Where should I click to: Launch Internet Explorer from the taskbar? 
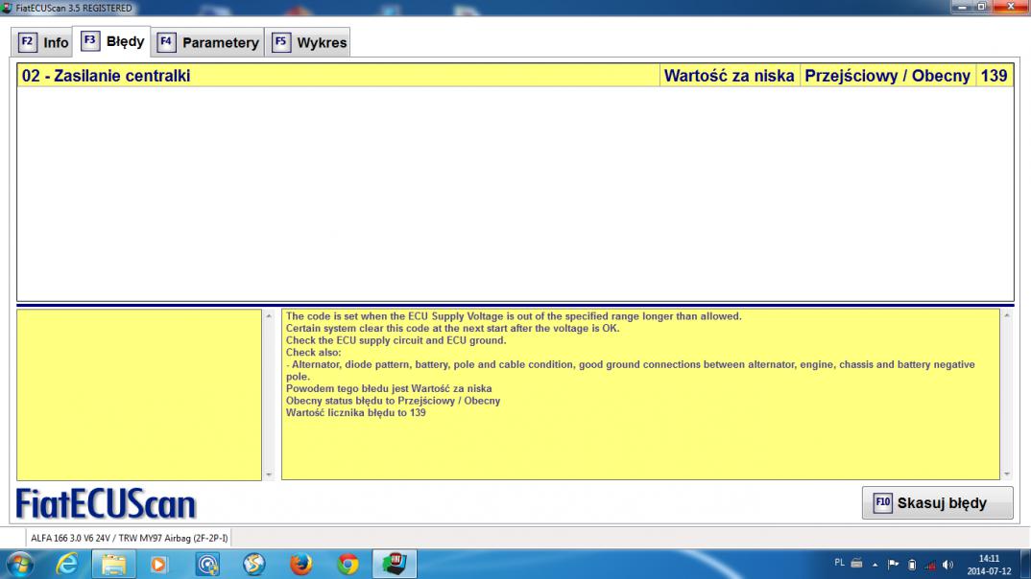coord(66,564)
